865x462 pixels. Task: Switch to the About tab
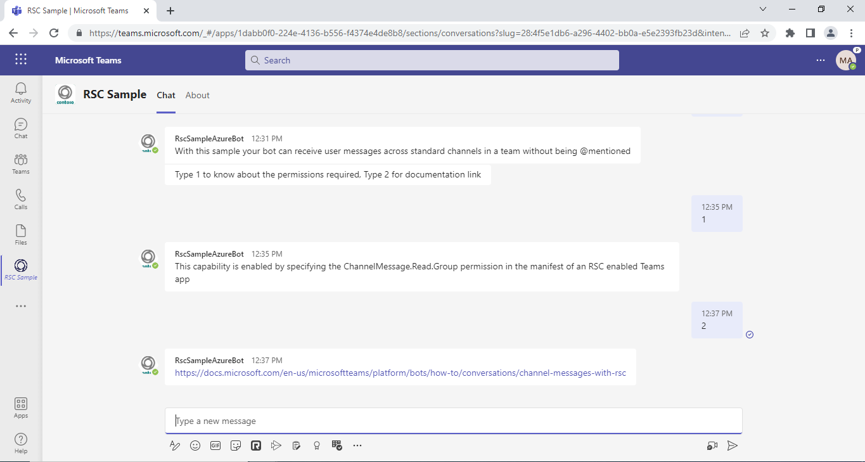[198, 95]
